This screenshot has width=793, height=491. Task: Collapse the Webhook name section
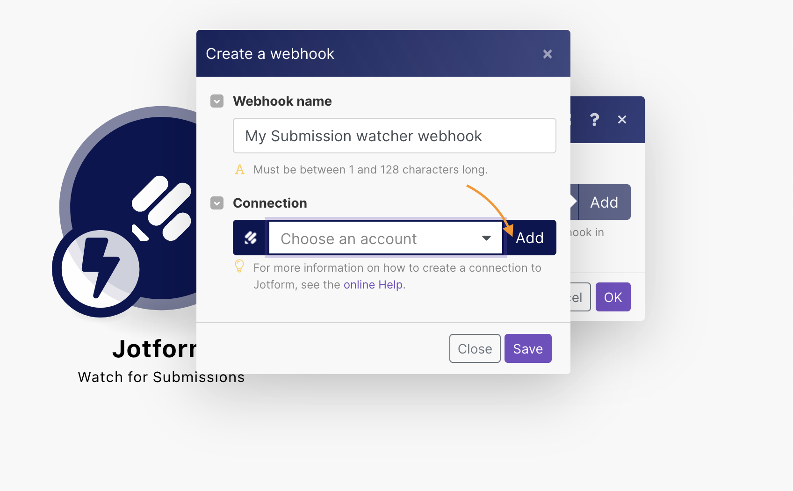(217, 101)
